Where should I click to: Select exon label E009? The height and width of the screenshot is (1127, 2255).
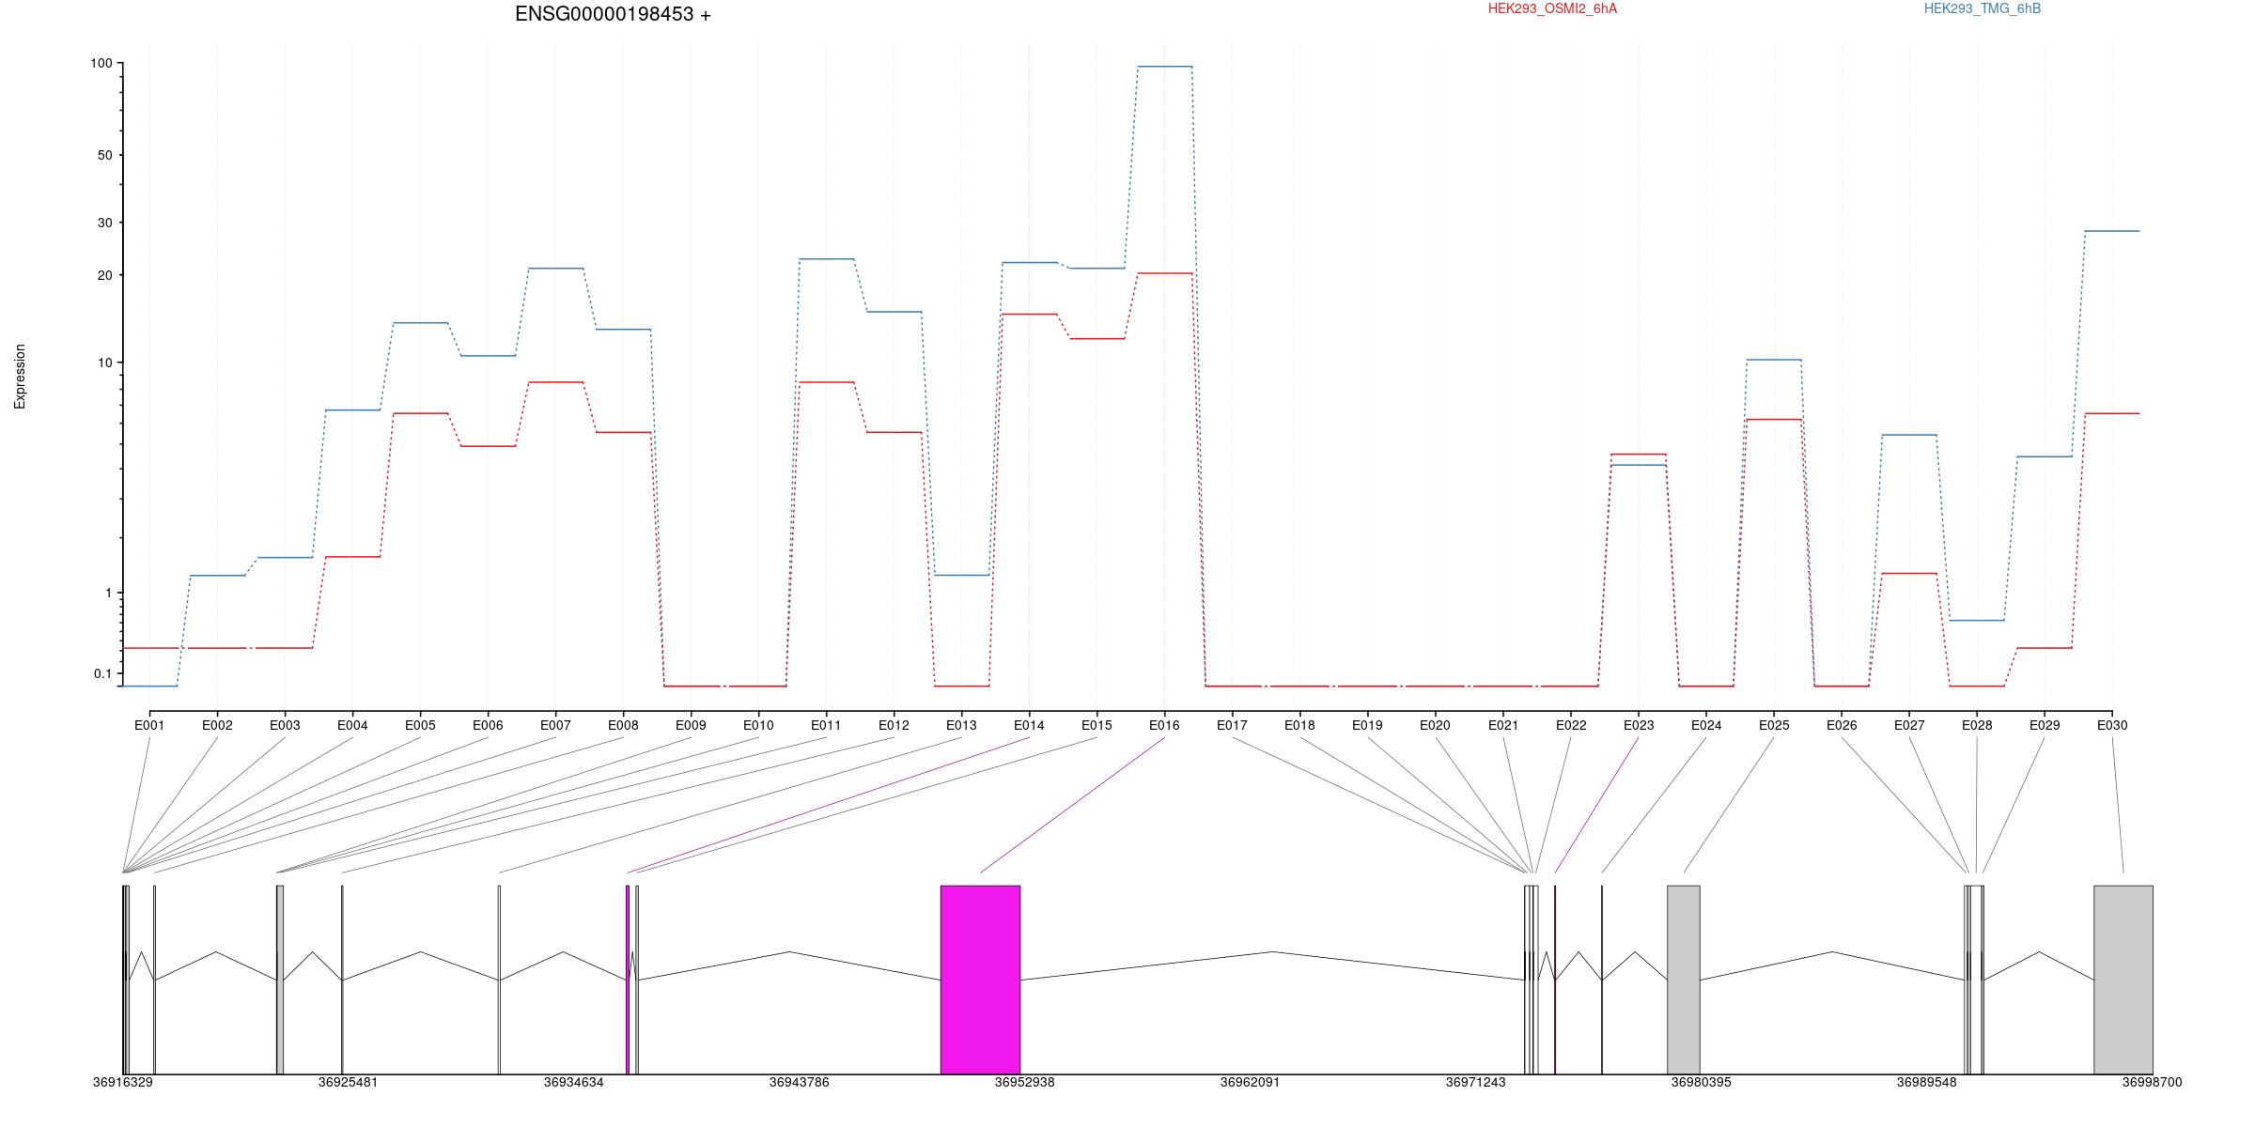pos(691,725)
